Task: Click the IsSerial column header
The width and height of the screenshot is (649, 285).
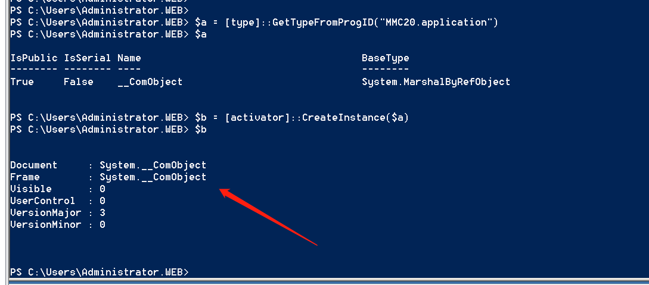Action: [88, 58]
